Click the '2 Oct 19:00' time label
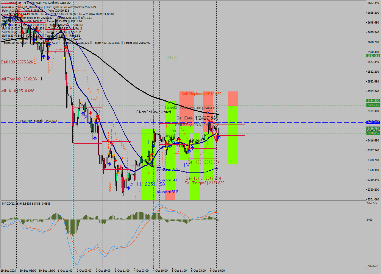The height and width of the screenshot is (274, 381). [x=103, y=271]
